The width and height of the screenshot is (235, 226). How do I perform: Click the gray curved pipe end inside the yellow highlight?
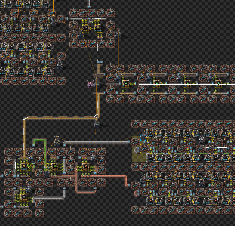[x=137, y=150]
